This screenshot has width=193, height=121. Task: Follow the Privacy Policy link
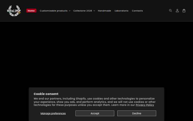(x=145, y=105)
